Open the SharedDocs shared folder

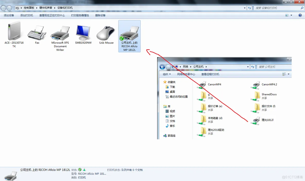pos(264,96)
